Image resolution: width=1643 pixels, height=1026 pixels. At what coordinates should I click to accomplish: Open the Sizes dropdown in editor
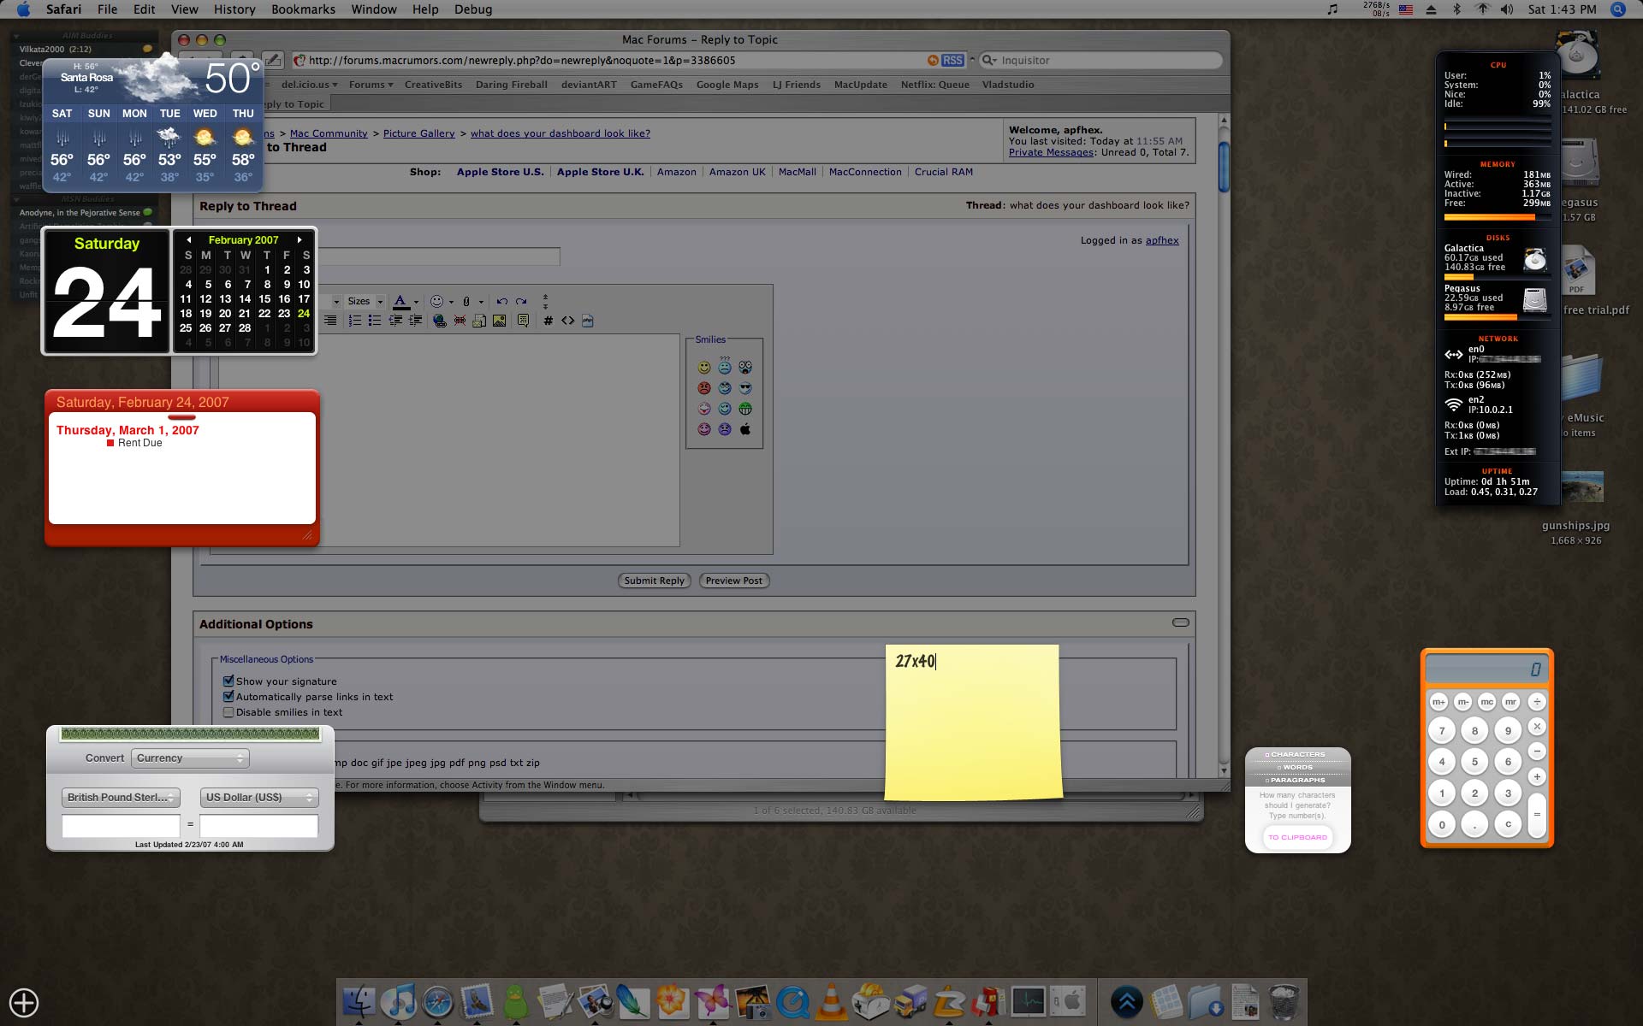(365, 301)
